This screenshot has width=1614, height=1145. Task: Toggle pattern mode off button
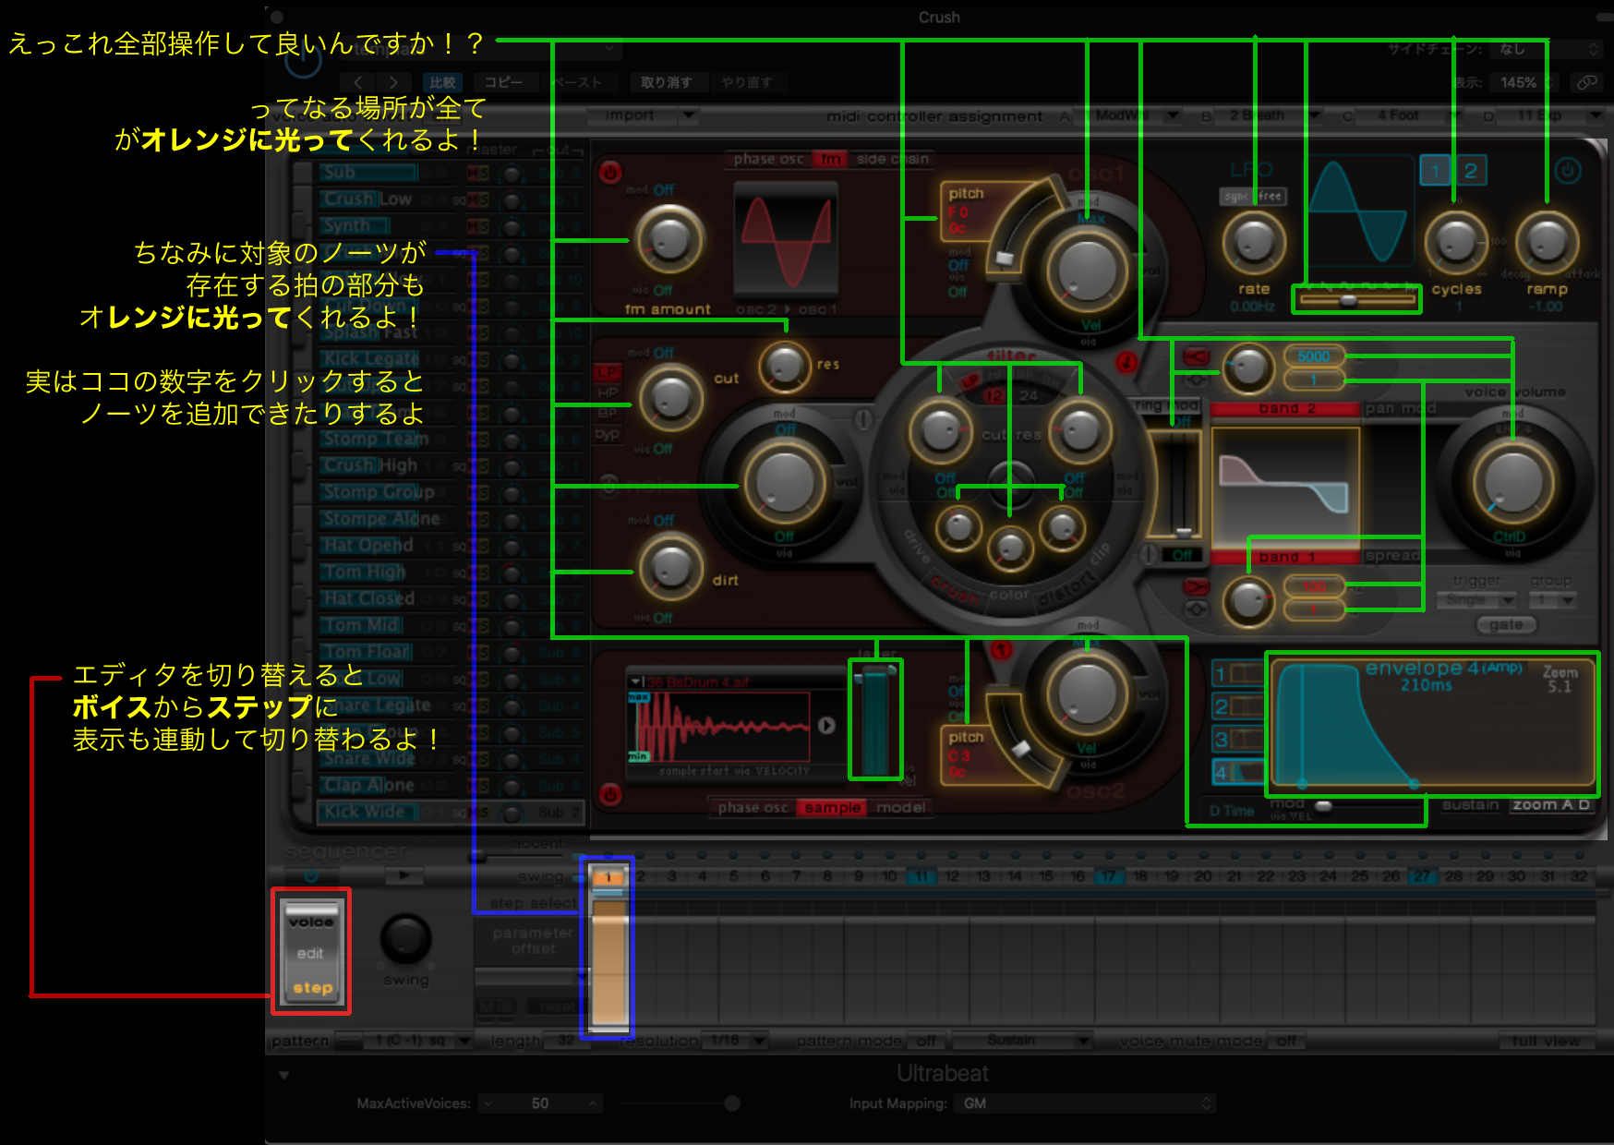925,1041
